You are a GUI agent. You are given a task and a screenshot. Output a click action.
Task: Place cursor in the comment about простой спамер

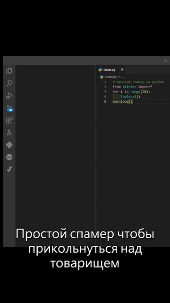138,82
